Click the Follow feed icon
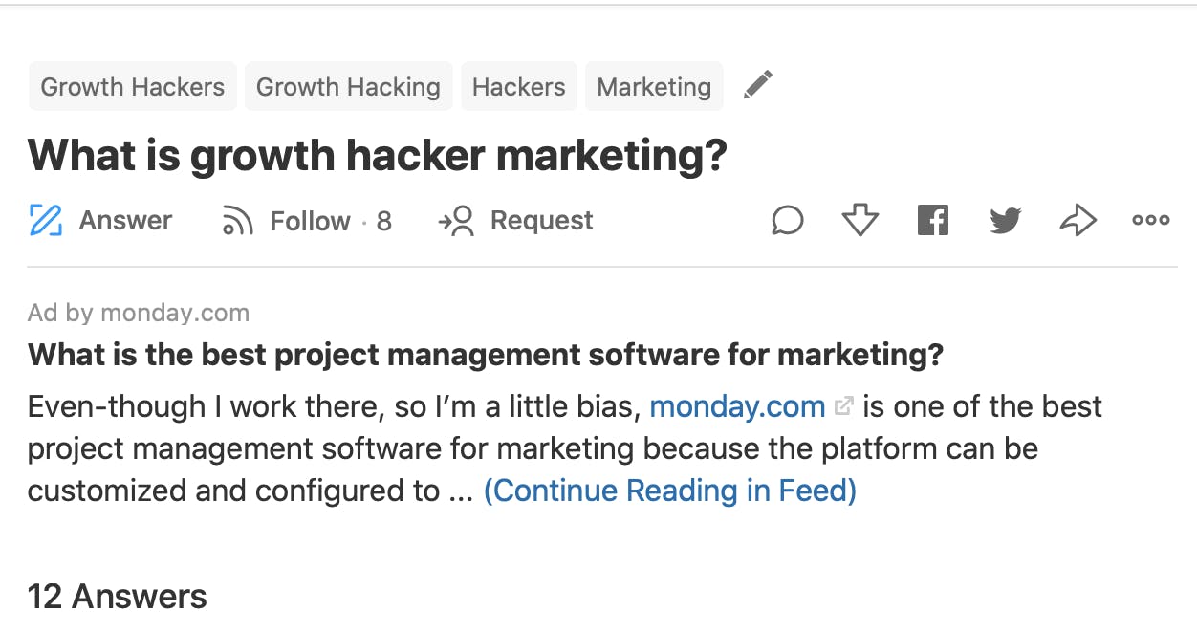Image resolution: width=1197 pixels, height=633 pixels. [x=237, y=221]
